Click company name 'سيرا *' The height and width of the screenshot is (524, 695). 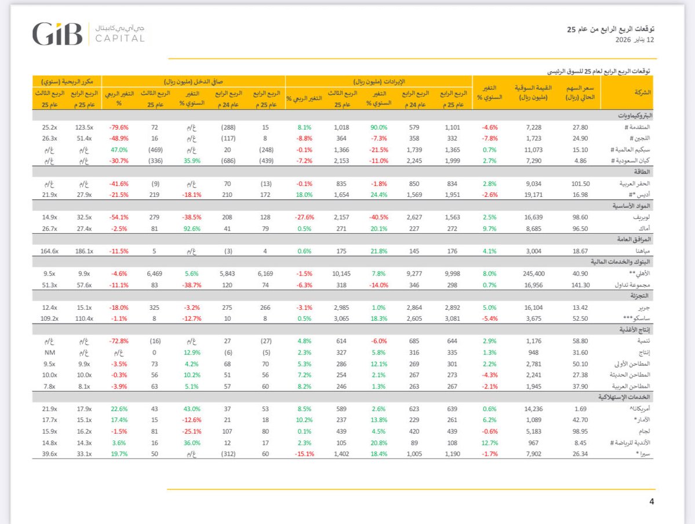(x=643, y=454)
